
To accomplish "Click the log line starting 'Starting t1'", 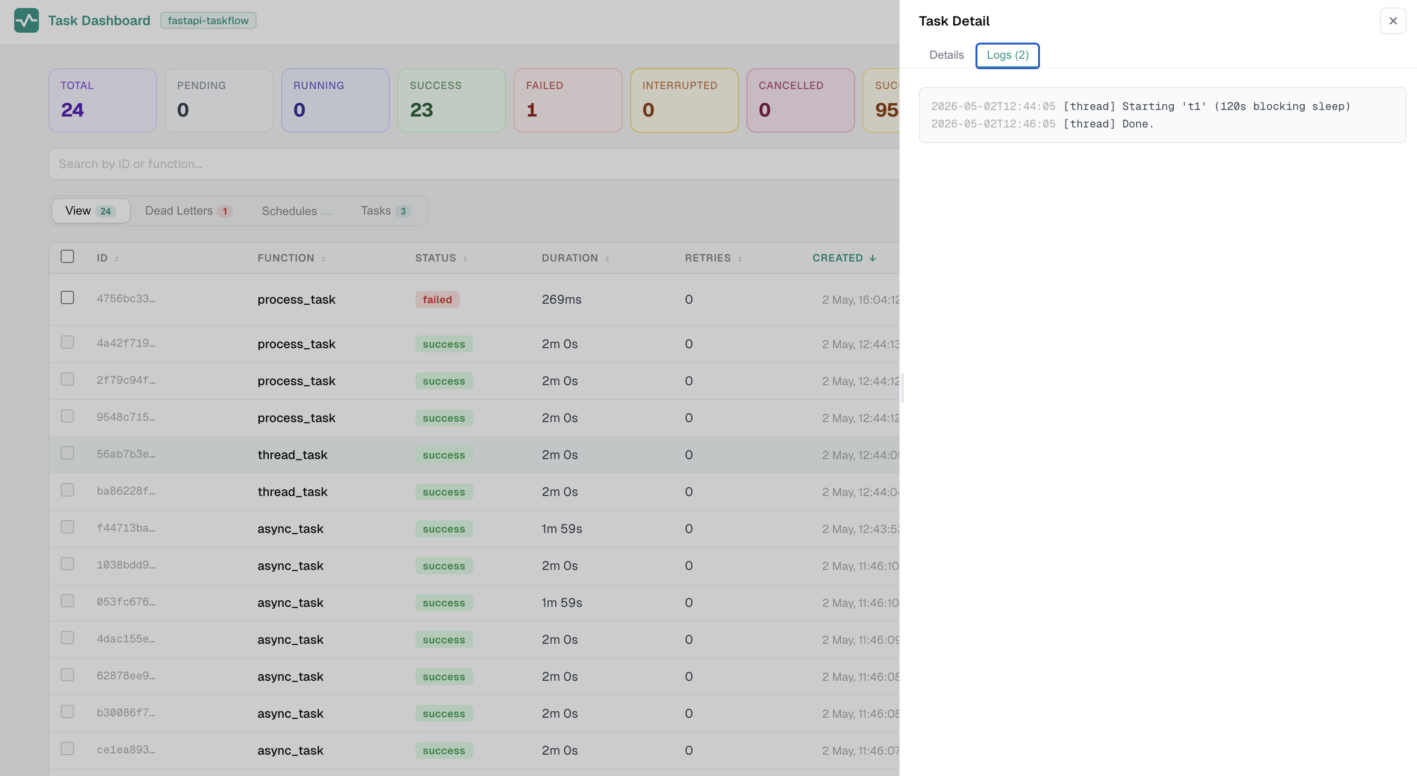I will (x=1141, y=106).
